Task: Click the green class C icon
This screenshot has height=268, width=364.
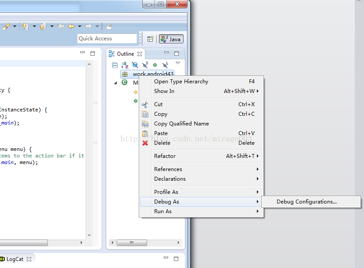Action: click(x=124, y=82)
